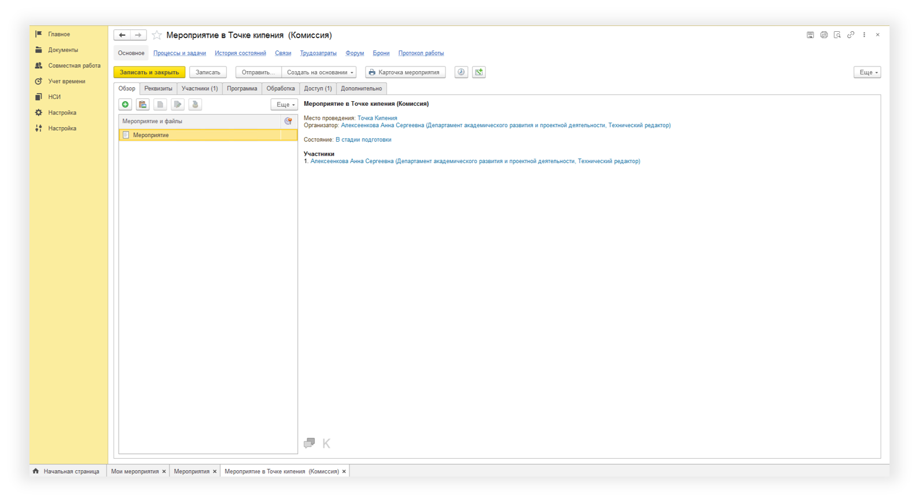This screenshot has width=919, height=502.
Task: Click the clock icon button in toolbar
Action: point(461,72)
